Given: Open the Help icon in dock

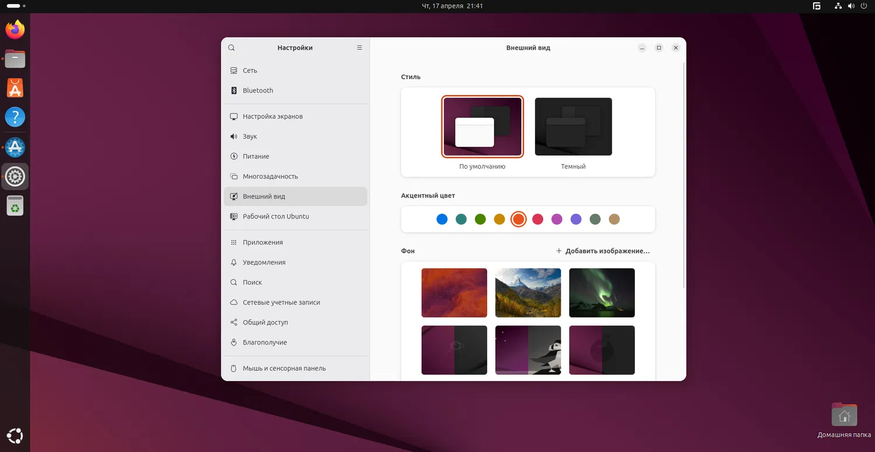Looking at the screenshot, I should click(x=15, y=117).
